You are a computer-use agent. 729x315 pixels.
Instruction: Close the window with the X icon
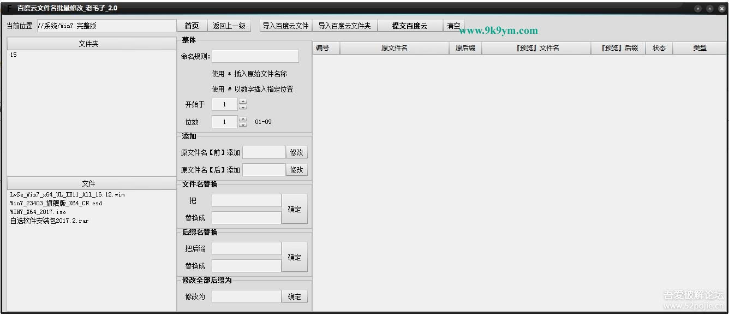click(x=721, y=9)
